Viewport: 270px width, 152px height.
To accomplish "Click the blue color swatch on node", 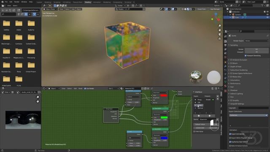I will point(164,138).
